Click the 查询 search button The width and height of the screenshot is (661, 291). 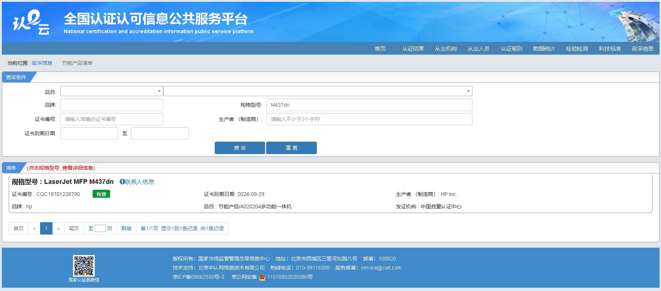(240, 148)
